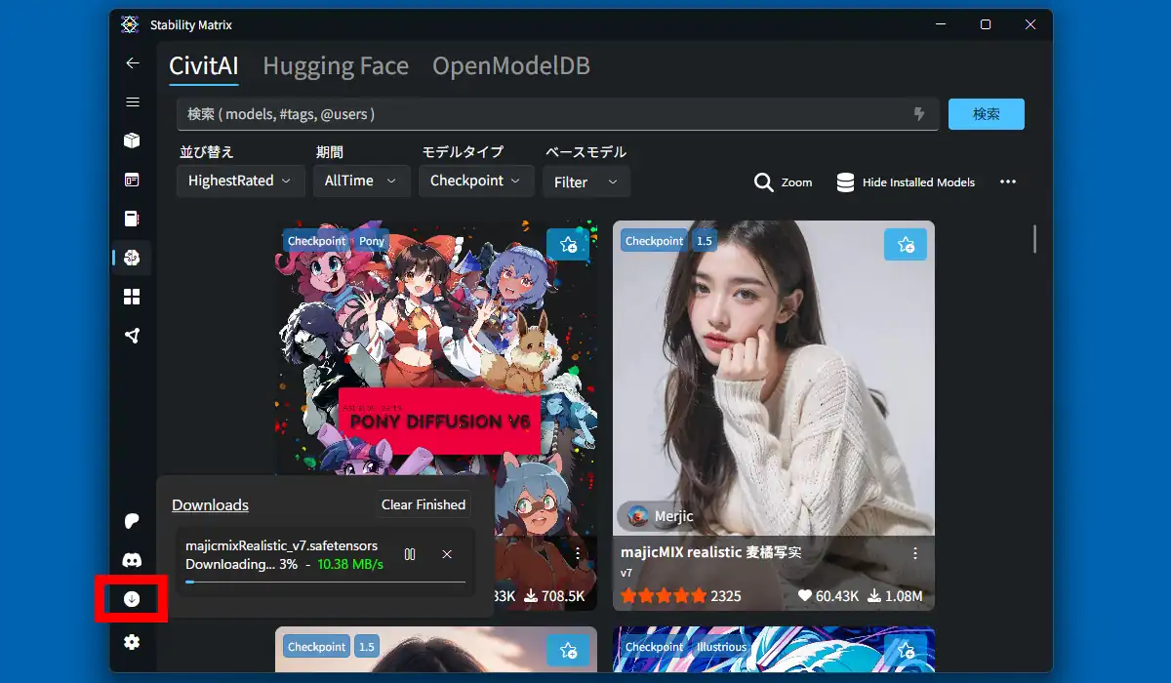1171x683 pixels.
Task: Toggle Hide Installed Models
Action: pos(906,182)
